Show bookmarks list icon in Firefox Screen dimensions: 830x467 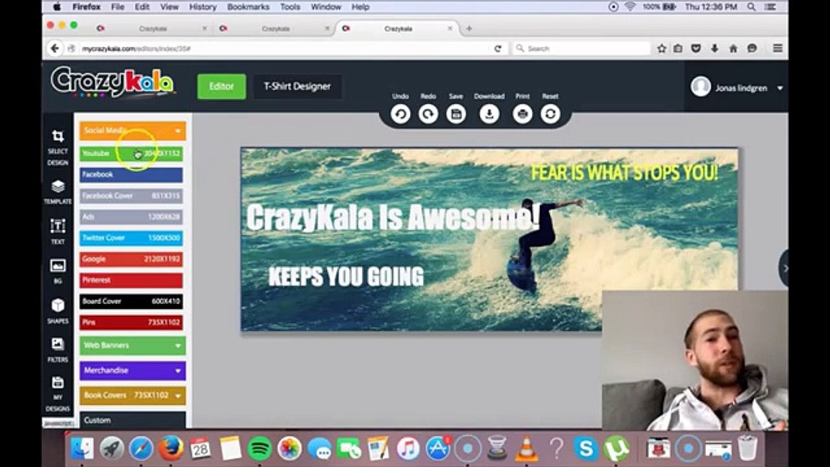coord(678,49)
